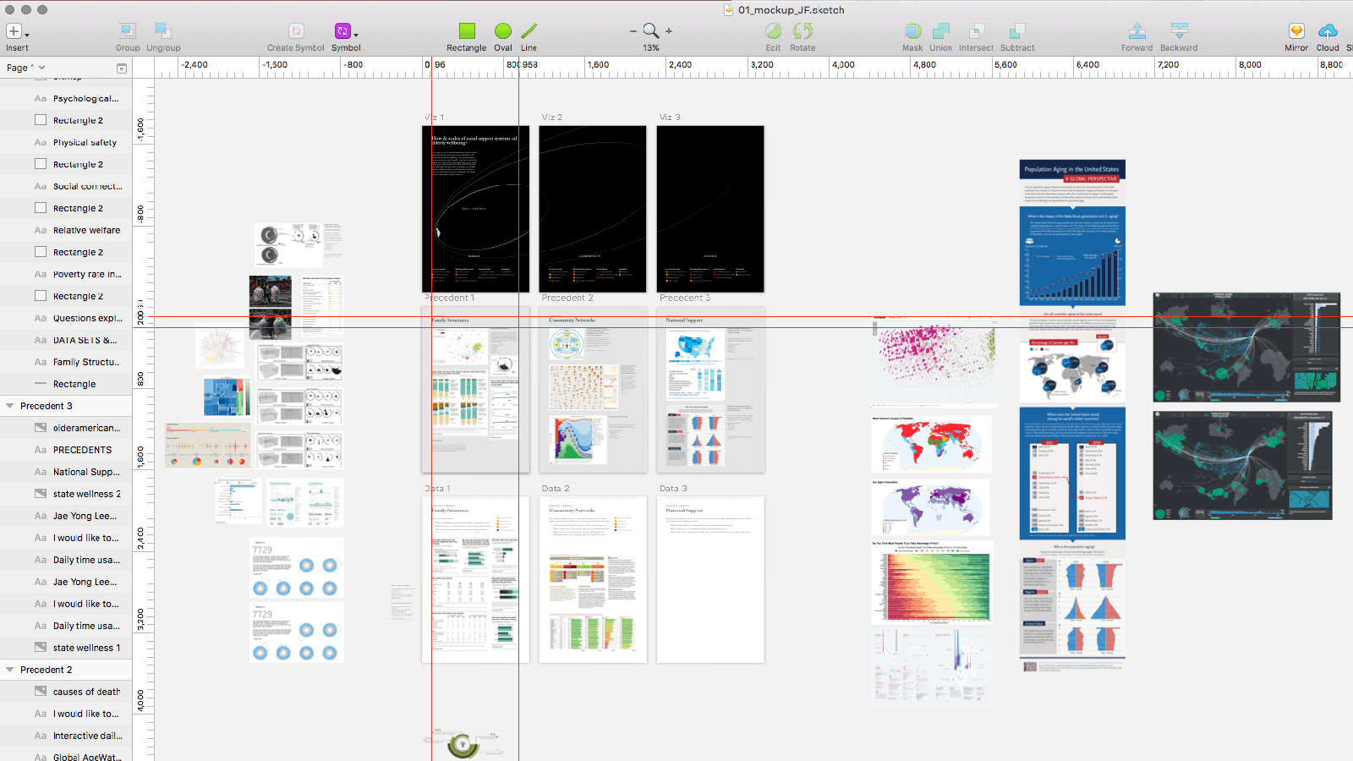Viewport: 1353px width, 761px height.
Task: Click the Union boolean icon
Action: pos(940,31)
